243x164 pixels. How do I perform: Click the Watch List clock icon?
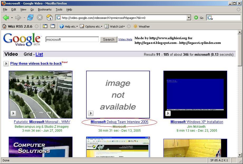pos(107,27)
